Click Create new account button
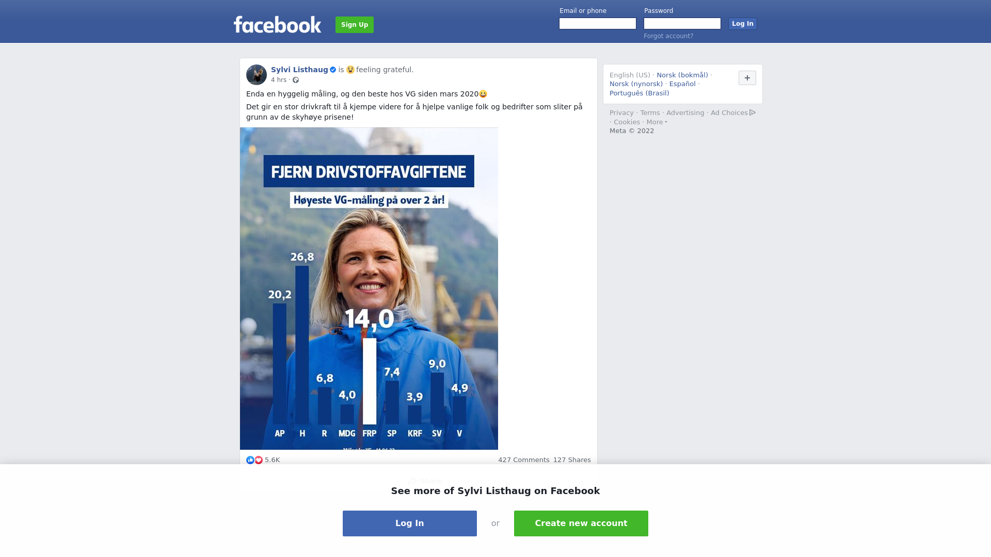Screen dimensions: 991x557 click(x=581, y=523)
